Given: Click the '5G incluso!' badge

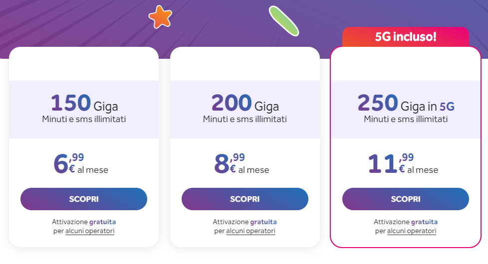Looking at the screenshot, I should pos(405,37).
